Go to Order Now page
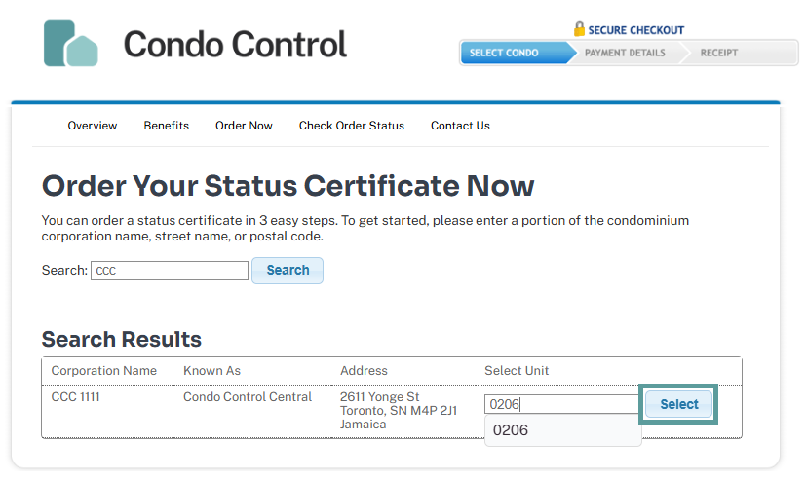The width and height of the screenshot is (806, 480). (x=244, y=126)
